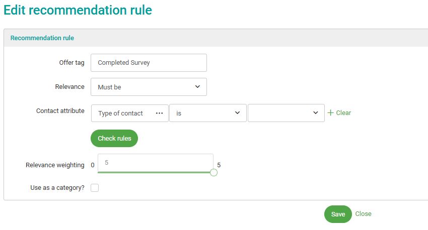428x230 pixels.
Task: Click the ellipsis icon in Type of contact field
Action: (159, 113)
